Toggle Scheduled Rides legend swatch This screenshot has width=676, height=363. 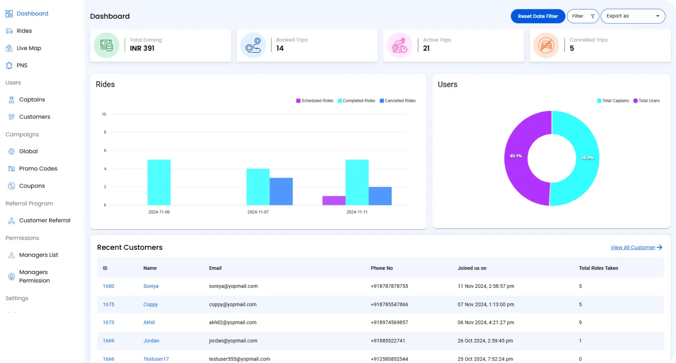tap(298, 101)
